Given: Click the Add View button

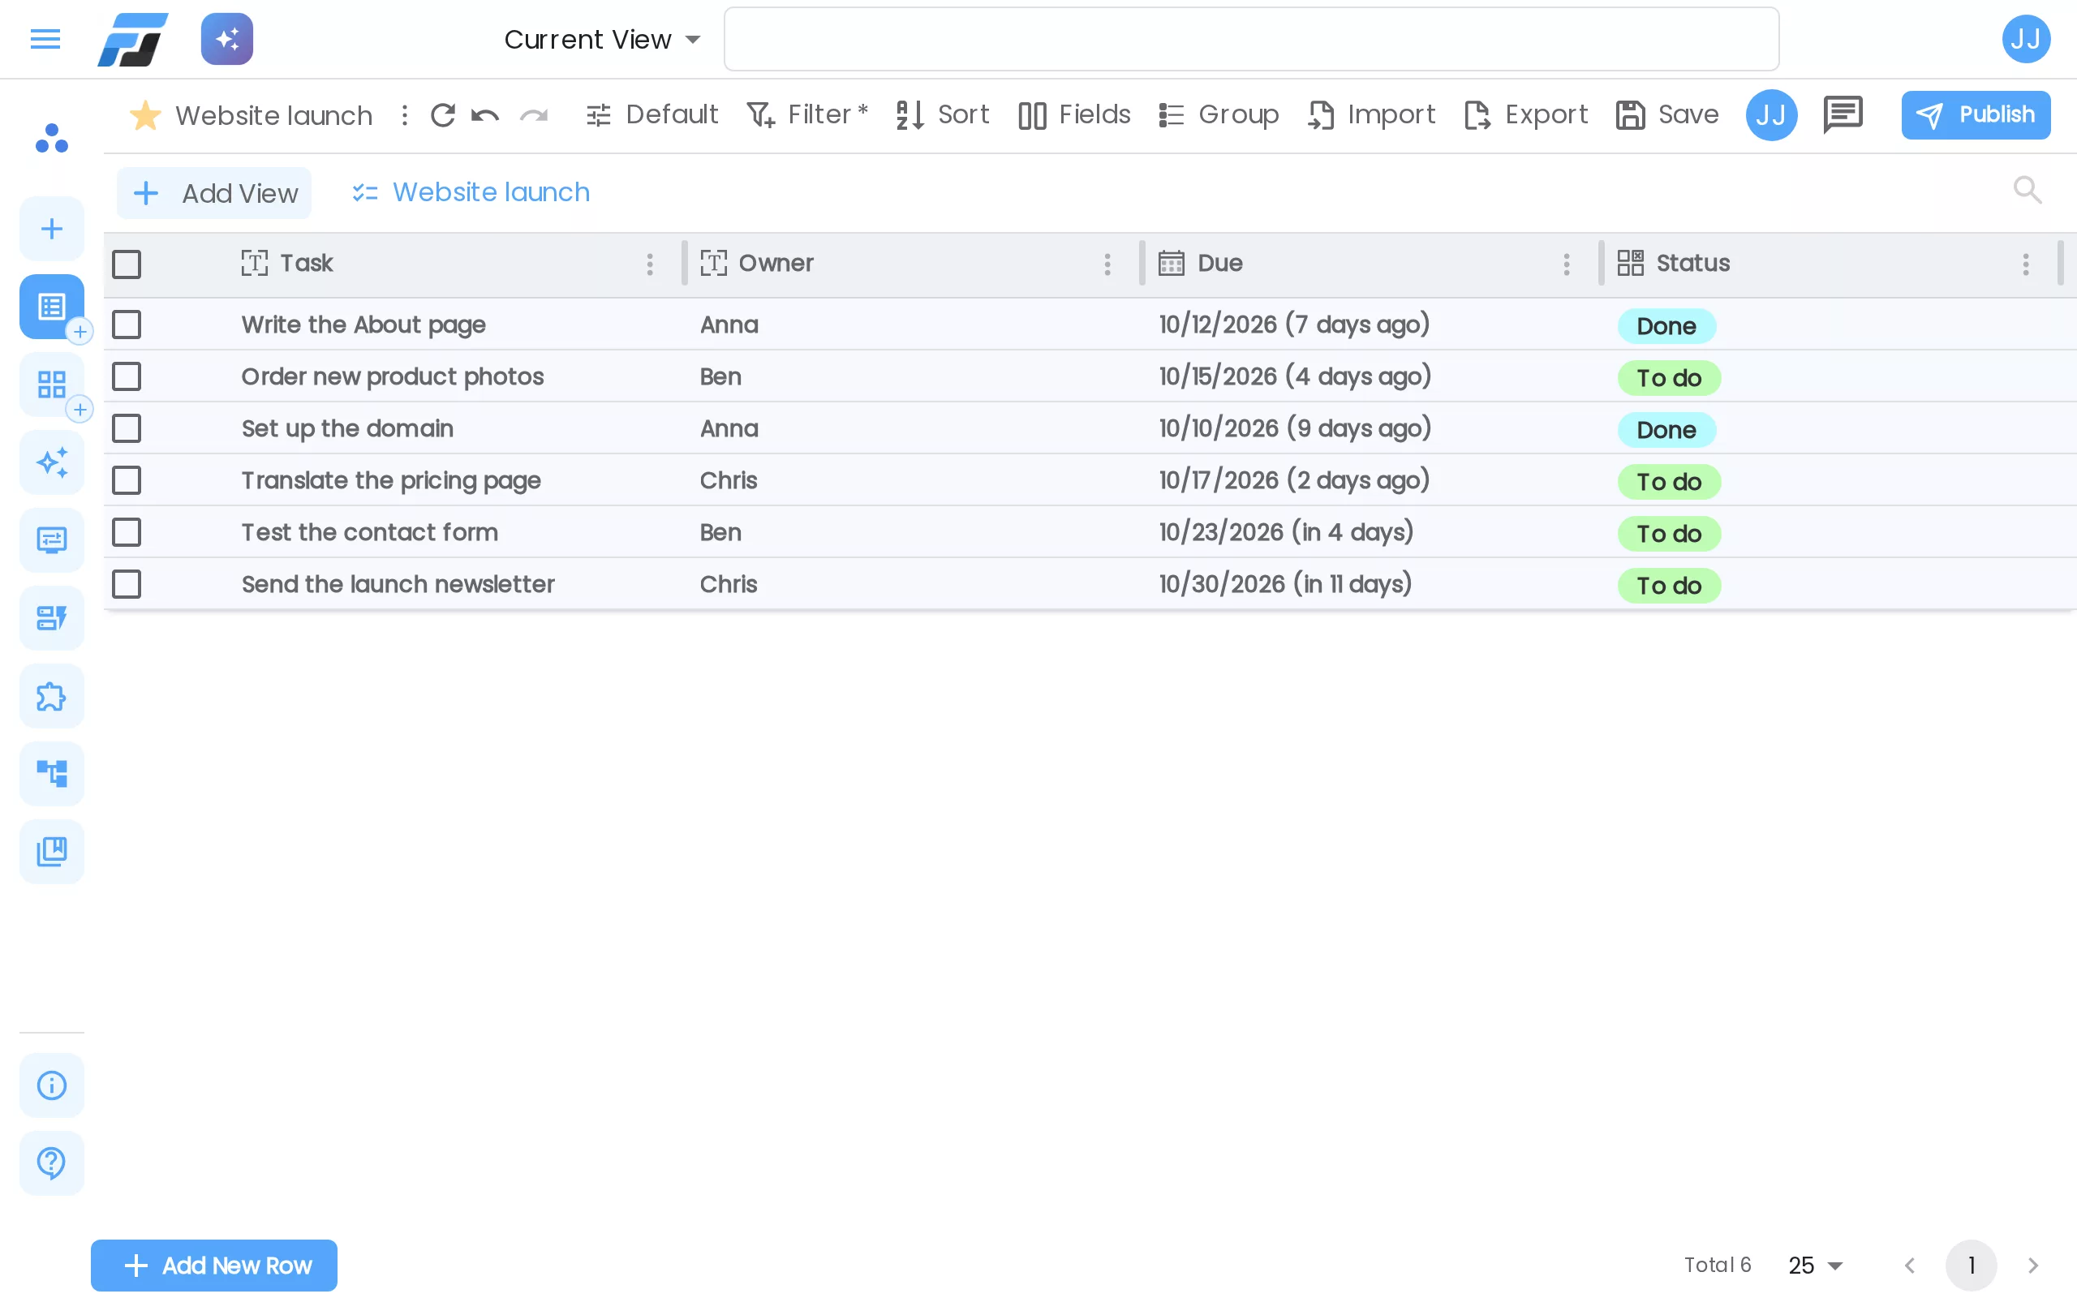Looking at the screenshot, I should [x=213, y=193].
